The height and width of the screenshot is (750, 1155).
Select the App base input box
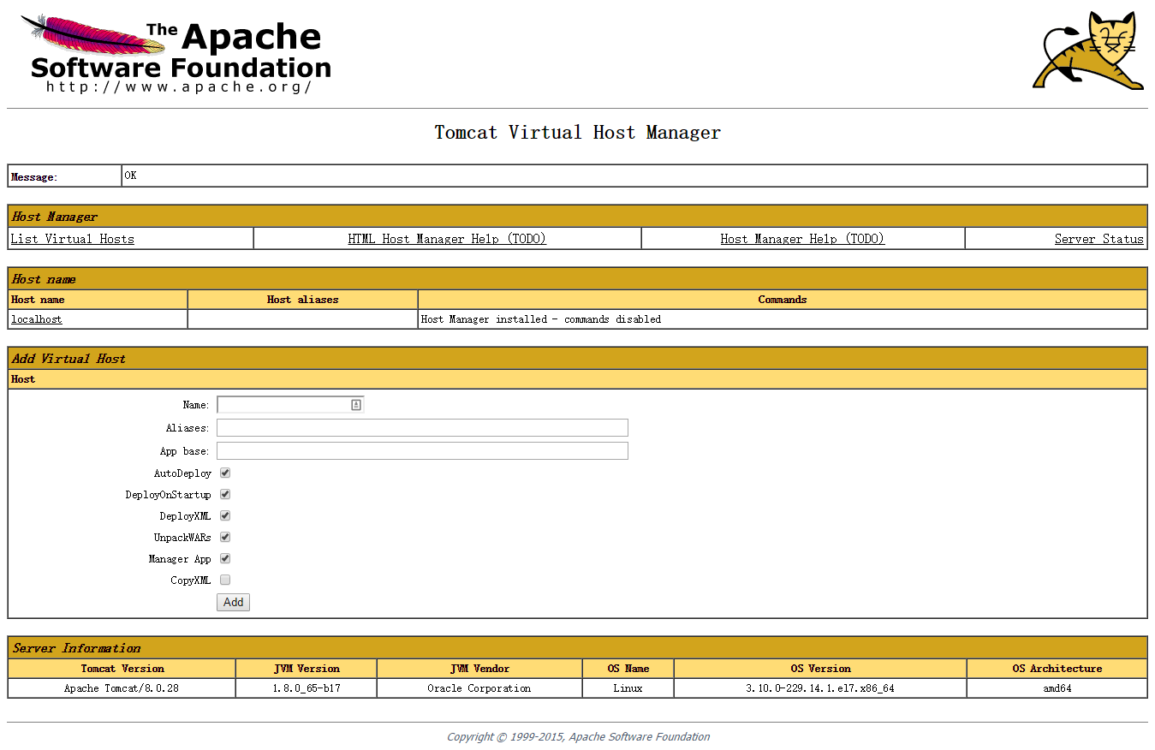pyautogui.click(x=422, y=451)
